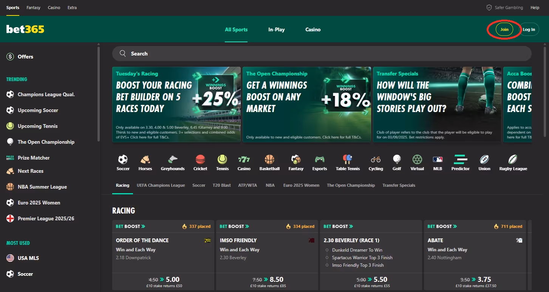Screen dimensions: 549x292
Task: Open the Soccer sport icon
Action: pos(123,159)
